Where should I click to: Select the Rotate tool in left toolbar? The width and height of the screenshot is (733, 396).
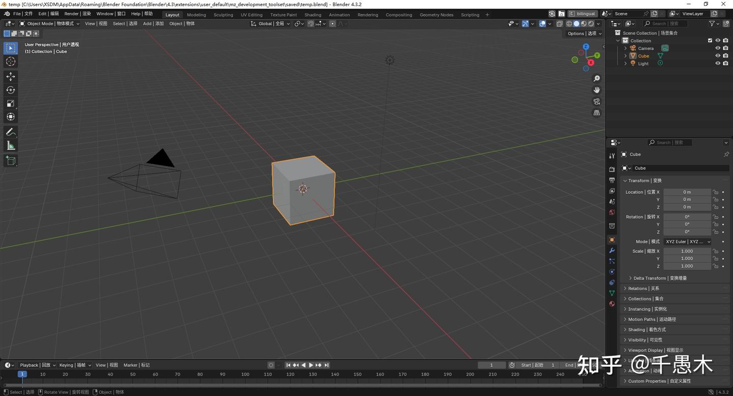tap(11, 90)
